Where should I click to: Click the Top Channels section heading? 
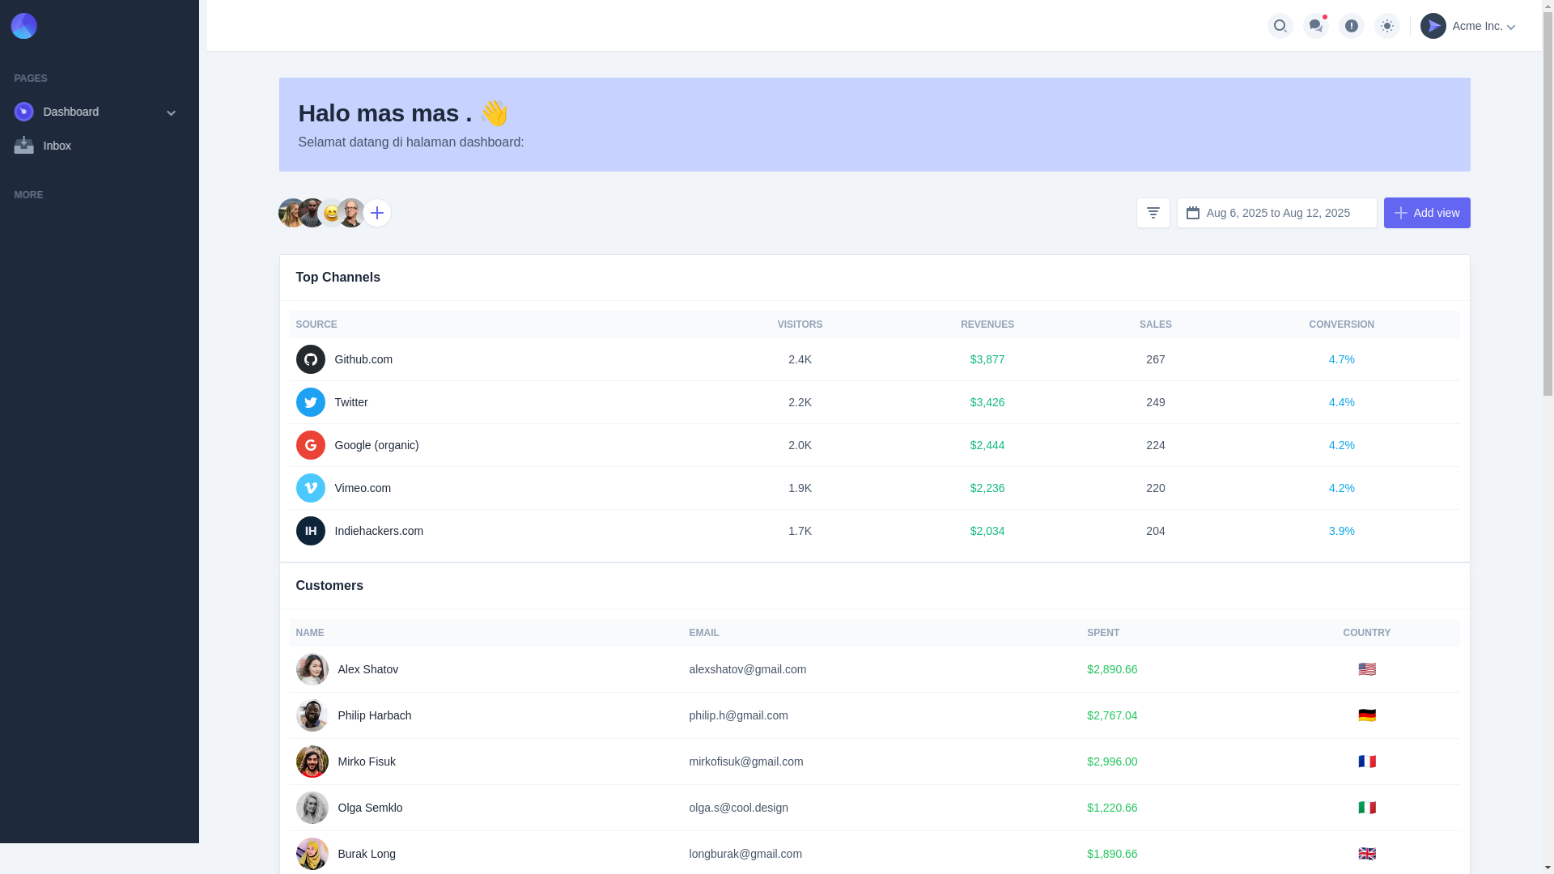[338, 278]
